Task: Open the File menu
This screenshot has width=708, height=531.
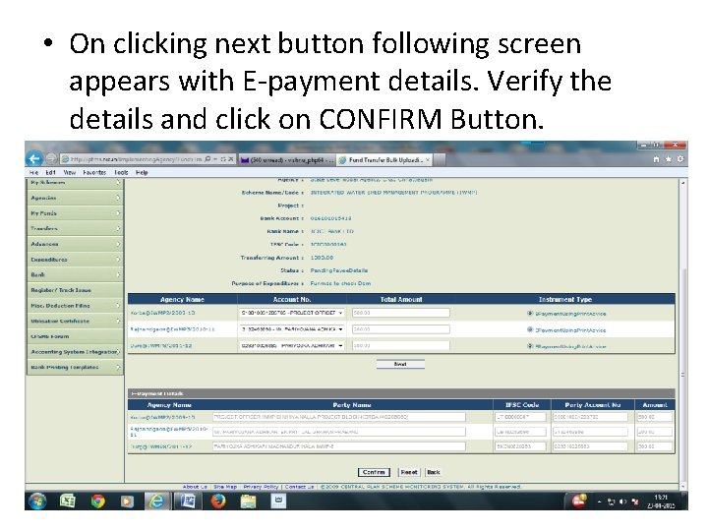Action: coord(33,172)
